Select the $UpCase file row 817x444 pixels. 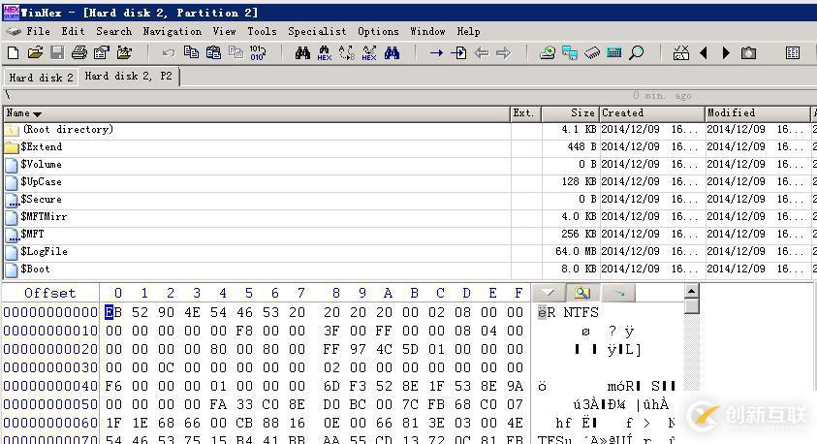(x=409, y=182)
